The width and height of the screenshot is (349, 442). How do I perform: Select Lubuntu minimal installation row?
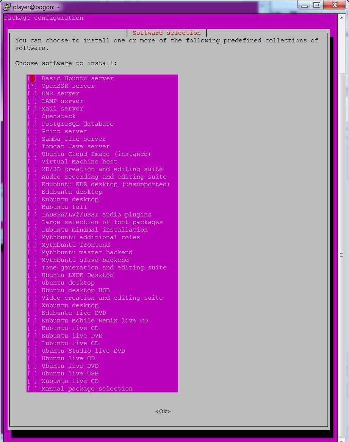point(102,230)
